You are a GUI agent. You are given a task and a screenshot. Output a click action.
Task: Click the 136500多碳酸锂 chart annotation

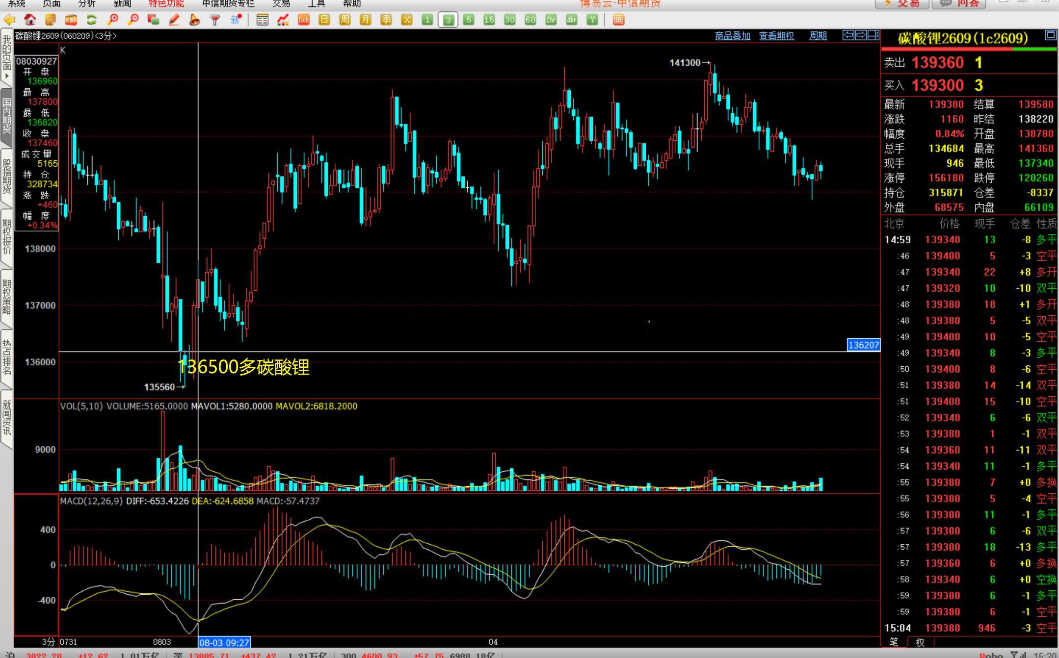pyautogui.click(x=243, y=367)
